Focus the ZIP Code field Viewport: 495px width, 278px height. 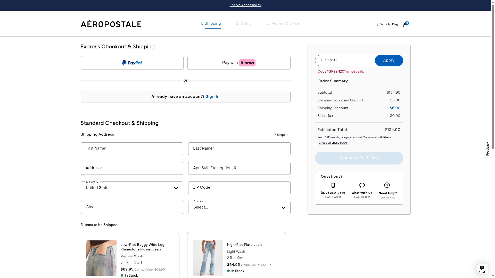click(239, 188)
